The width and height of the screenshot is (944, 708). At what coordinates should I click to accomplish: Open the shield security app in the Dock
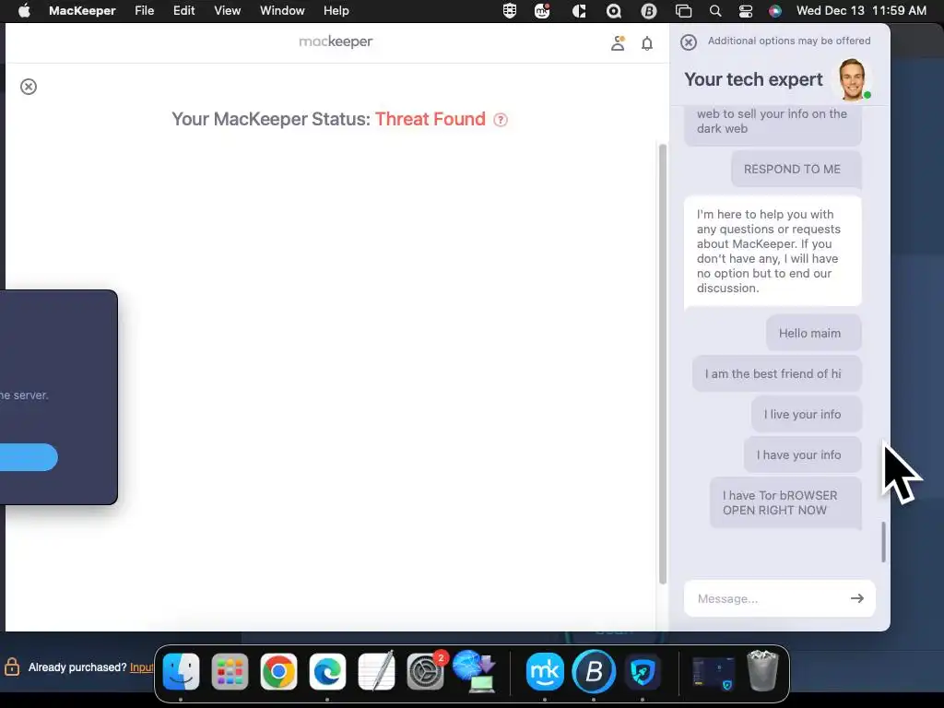point(643,672)
